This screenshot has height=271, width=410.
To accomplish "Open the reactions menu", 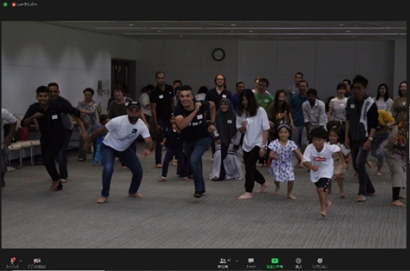I will 319,263.
